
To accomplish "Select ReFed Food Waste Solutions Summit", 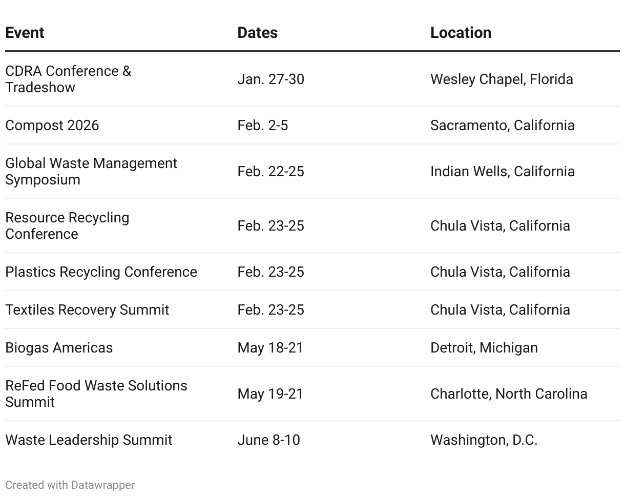I will [96, 394].
